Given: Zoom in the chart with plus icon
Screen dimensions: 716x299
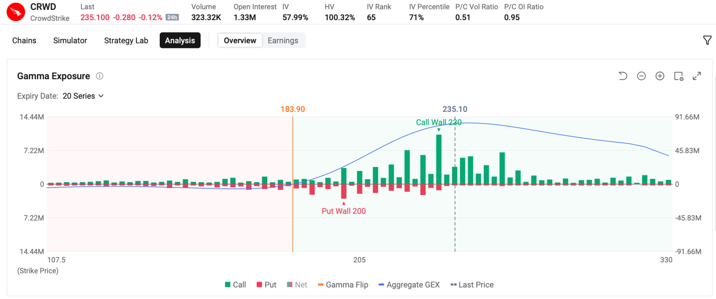Looking at the screenshot, I should point(660,76).
